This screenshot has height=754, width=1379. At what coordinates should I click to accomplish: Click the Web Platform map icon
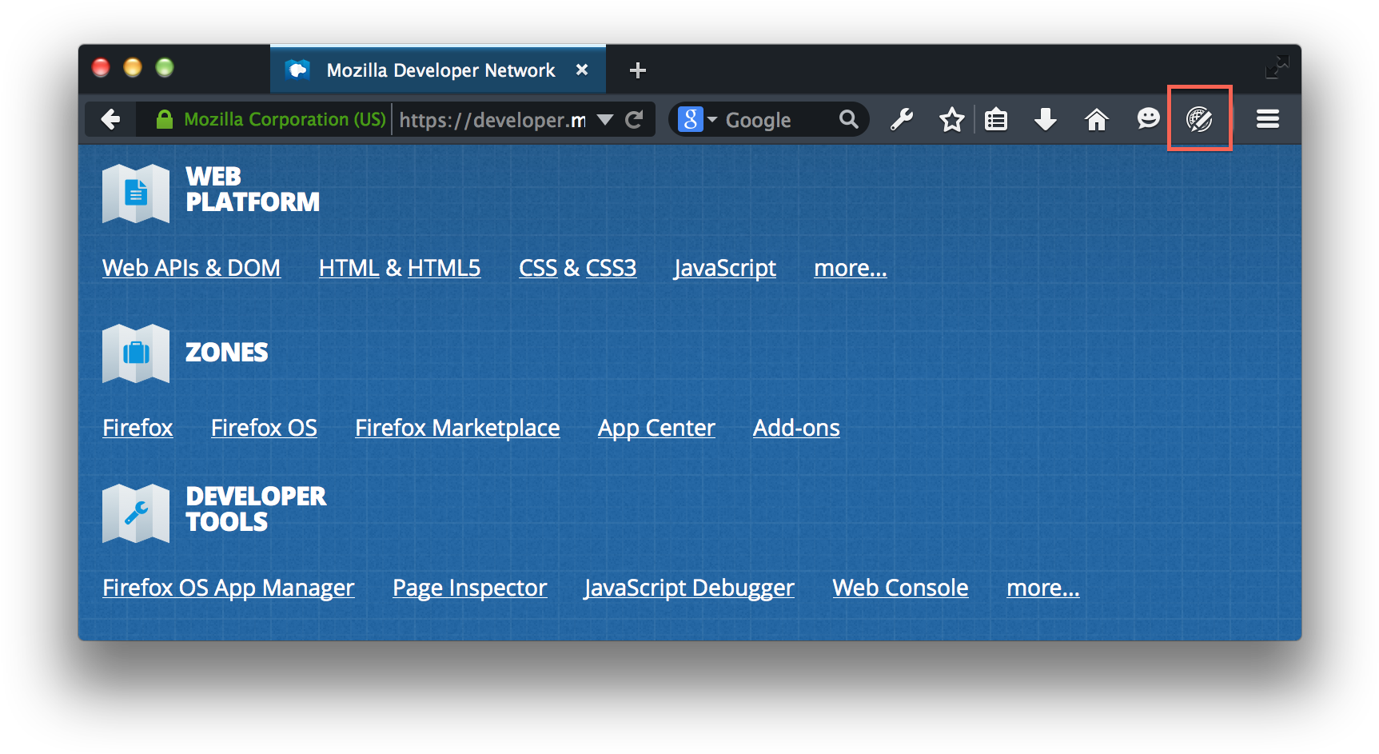(136, 193)
